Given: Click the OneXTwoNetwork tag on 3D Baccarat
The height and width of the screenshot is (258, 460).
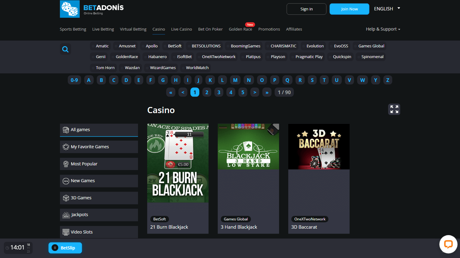Looking at the screenshot, I should pyautogui.click(x=310, y=219).
